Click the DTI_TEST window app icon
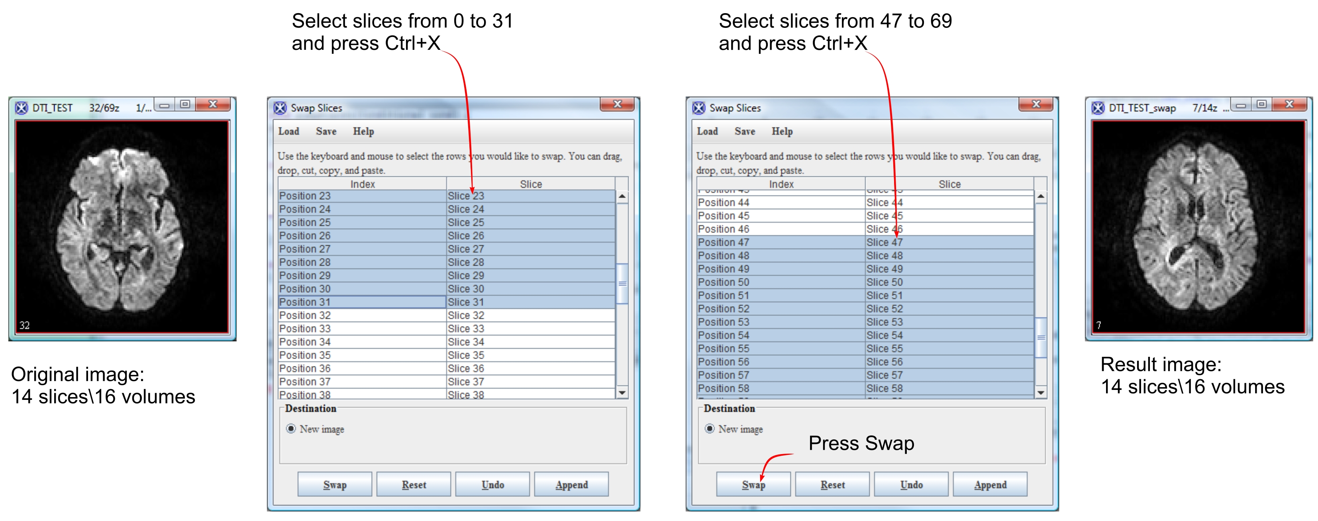The height and width of the screenshot is (521, 1318). coord(22,108)
